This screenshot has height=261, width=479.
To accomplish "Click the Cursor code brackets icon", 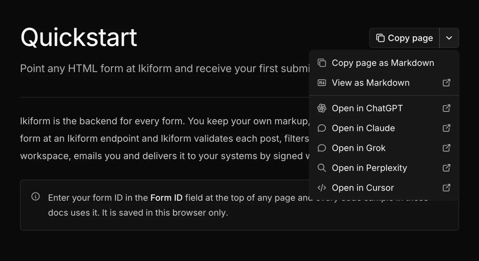I will pyautogui.click(x=322, y=188).
